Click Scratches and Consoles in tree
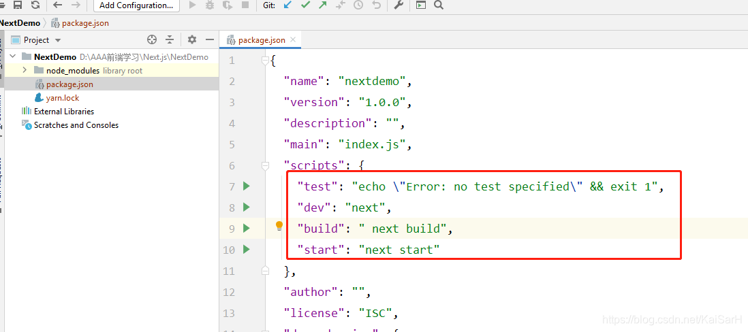The height and width of the screenshot is (332, 748). [x=76, y=125]
